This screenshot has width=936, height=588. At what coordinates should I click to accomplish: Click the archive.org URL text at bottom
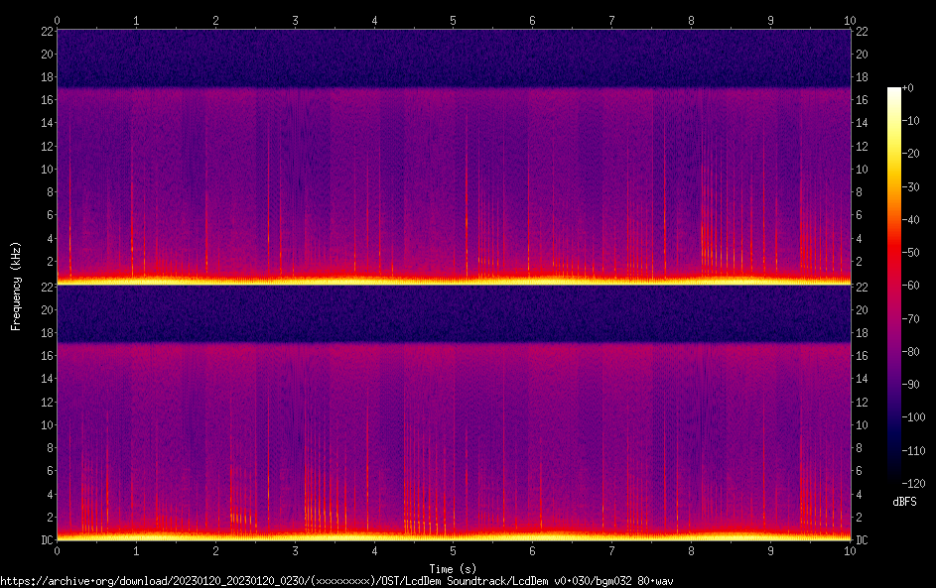pos(335,580)
